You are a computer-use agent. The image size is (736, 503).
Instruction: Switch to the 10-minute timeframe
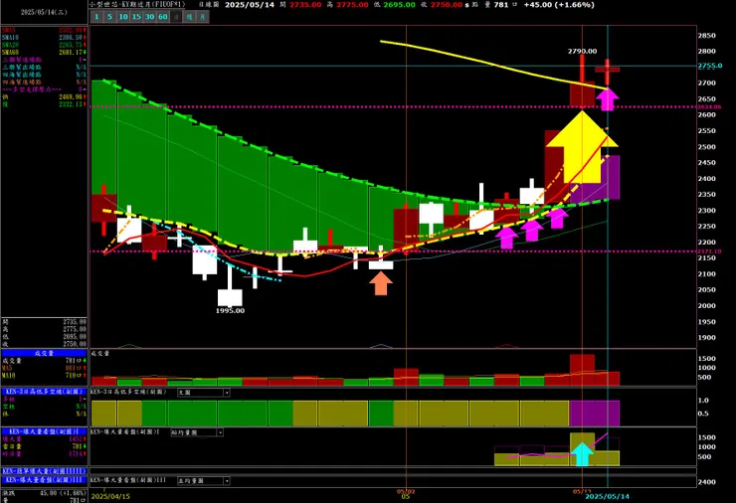[x=123, y=17]
